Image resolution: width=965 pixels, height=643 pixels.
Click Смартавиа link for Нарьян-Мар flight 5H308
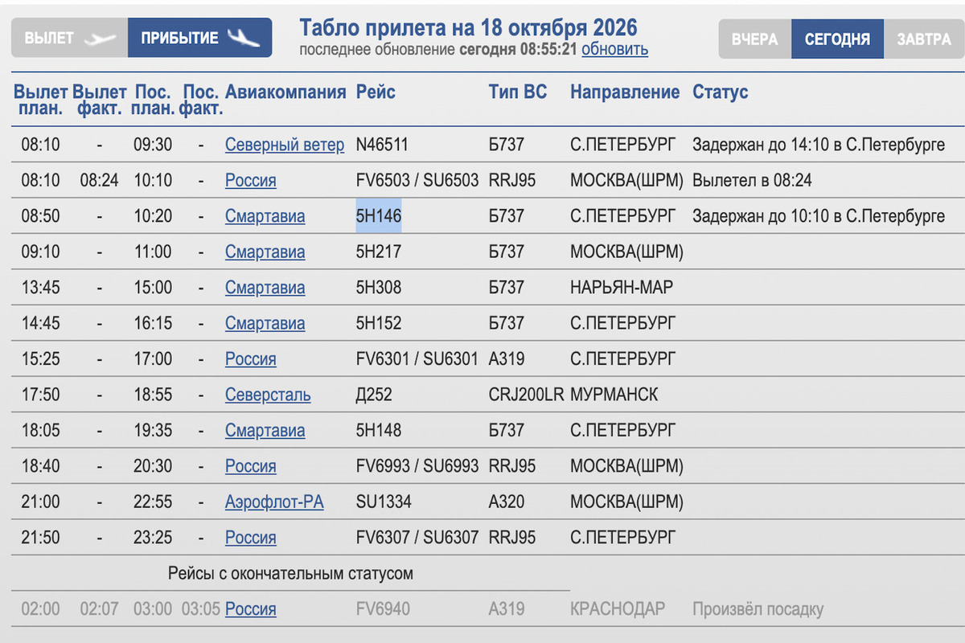pyautogui.click(x=265, y=288)
